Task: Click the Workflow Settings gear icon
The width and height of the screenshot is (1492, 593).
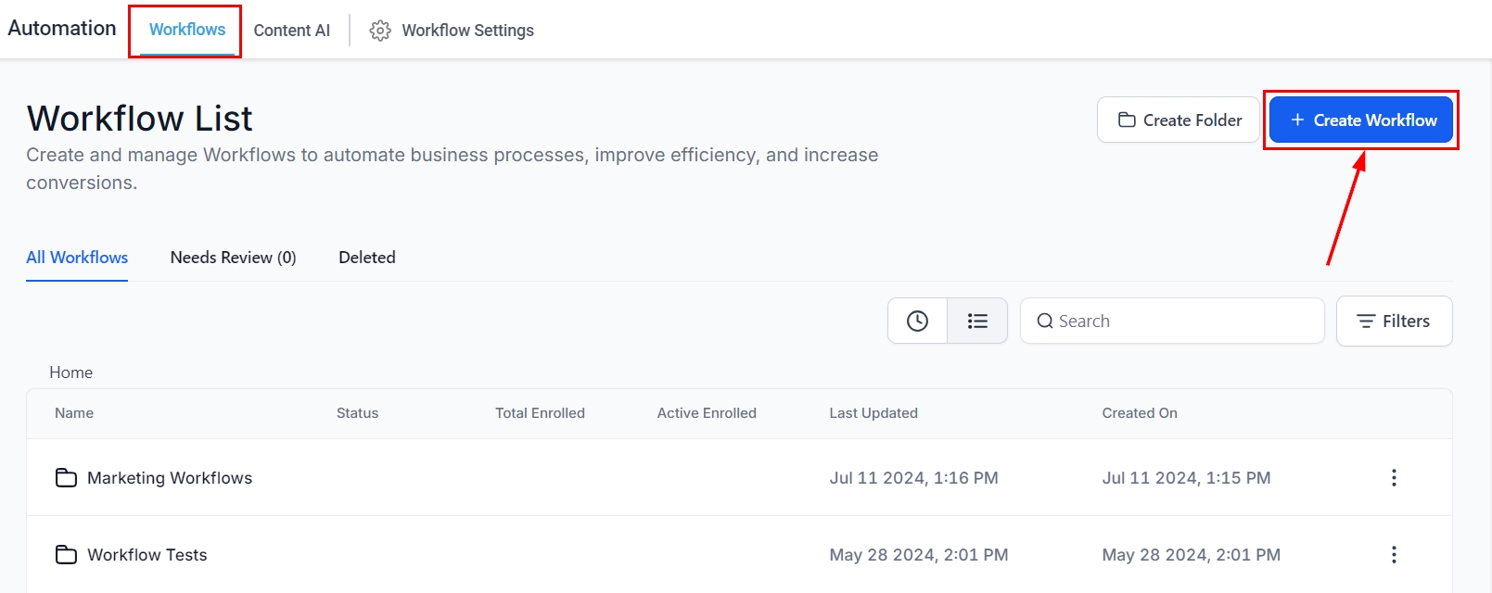Action: point(380,31)
